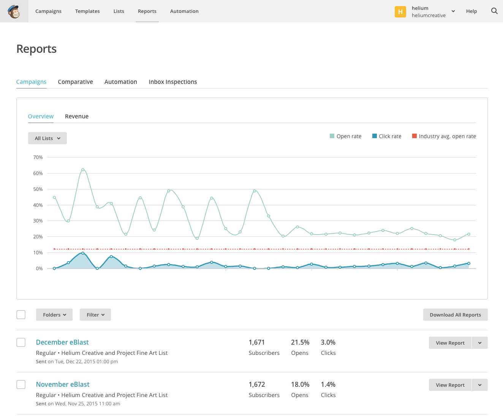Open December eBlast report options arrow
This screenshot has width=503, height=416.
point(480,343)
